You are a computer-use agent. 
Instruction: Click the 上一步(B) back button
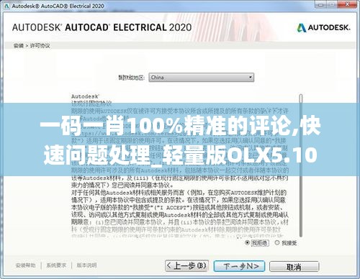tap(186, 266)
